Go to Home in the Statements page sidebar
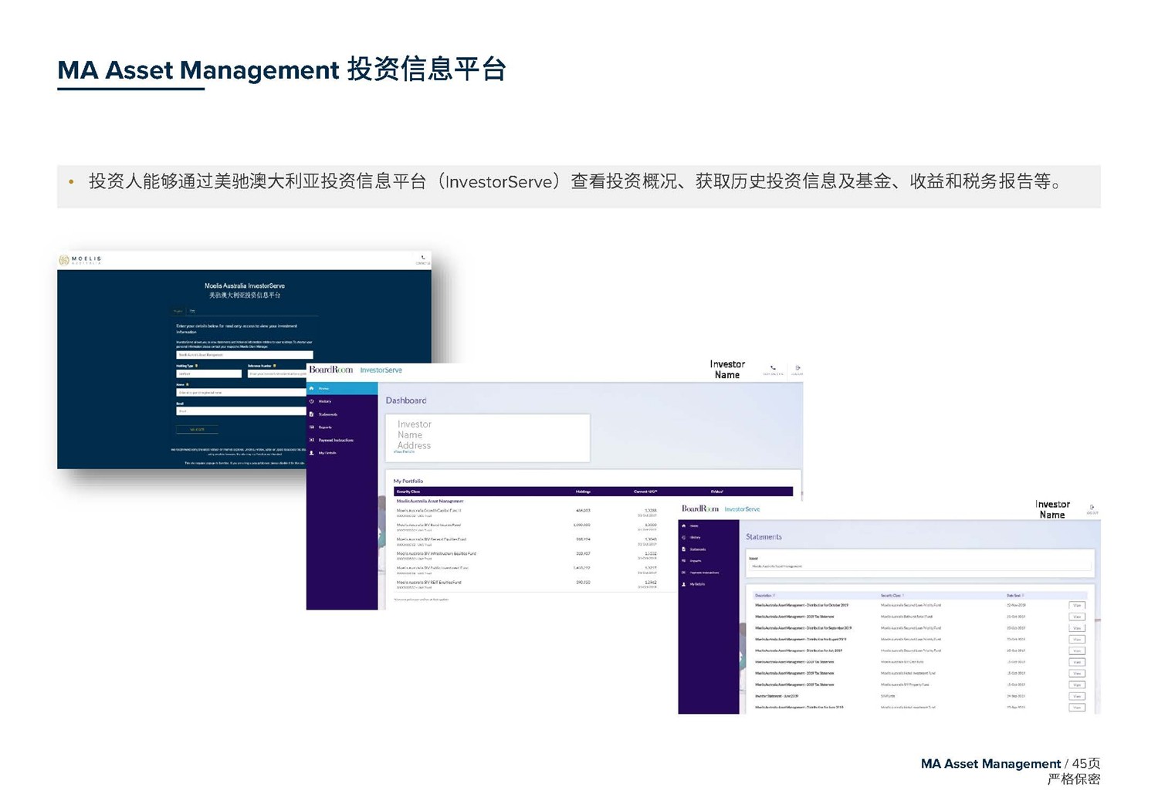Image resolution: width=1158 pixels, height=801 pixels. pyautogui.click(x=693, y=526)
